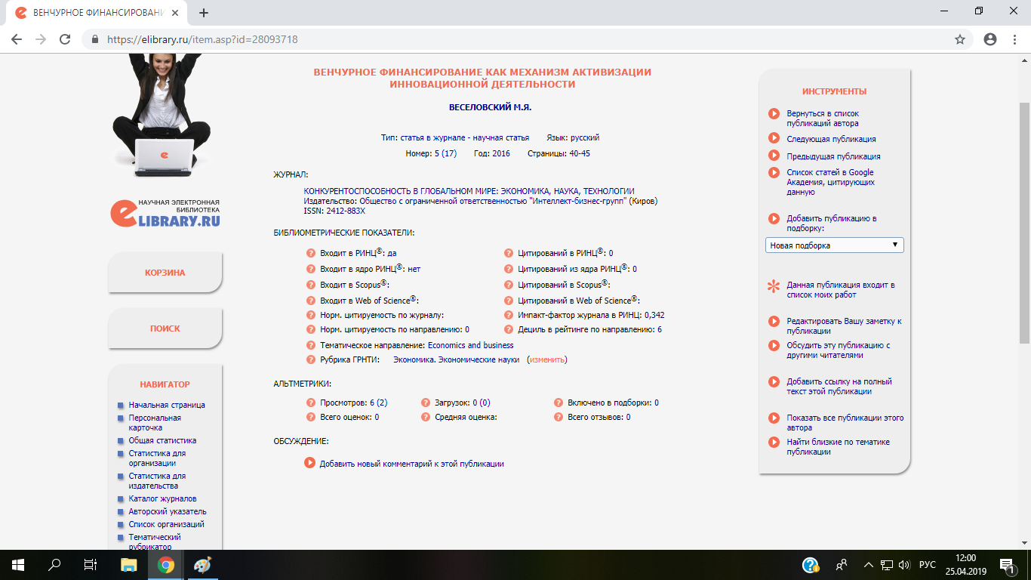1031x580 pixels.
Task: Click the arrow icon beside 'Добавить новый комментарий'
Action: (x=309, y=463)
